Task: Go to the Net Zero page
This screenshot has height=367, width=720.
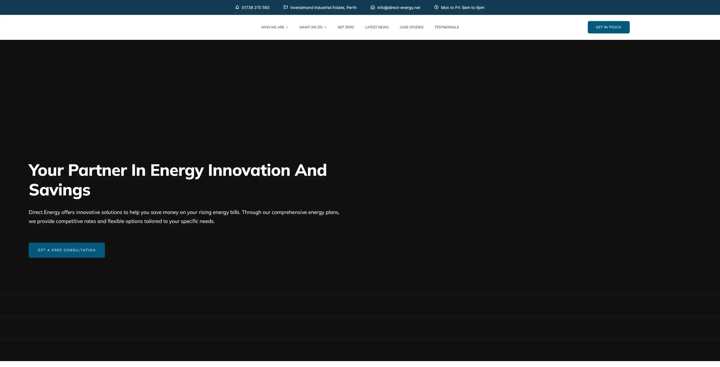Action: (346, 27)
